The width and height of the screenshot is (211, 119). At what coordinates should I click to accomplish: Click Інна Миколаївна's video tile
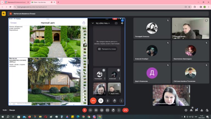[x=171, y=95]
